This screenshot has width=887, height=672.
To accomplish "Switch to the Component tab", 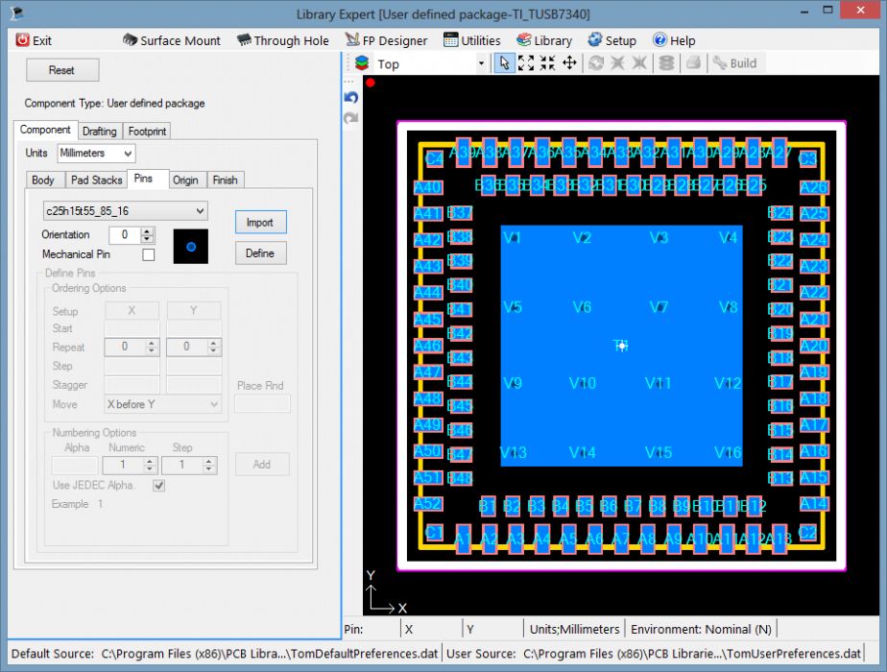I will coord(45,130).
